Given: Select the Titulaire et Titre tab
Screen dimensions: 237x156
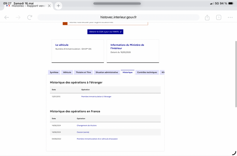Looking at the screenshot, I should pyautogui.click(x=83, y=72).
